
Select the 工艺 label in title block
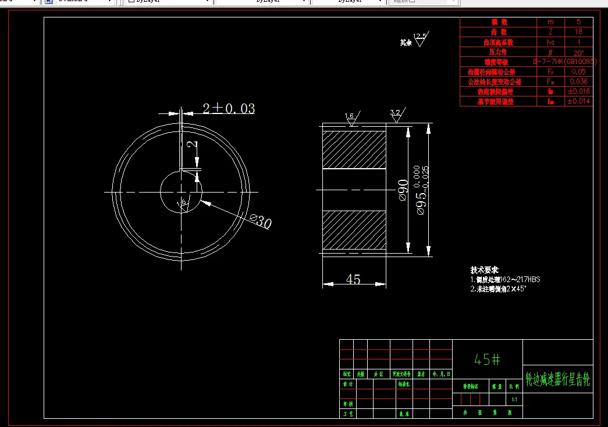348,414
